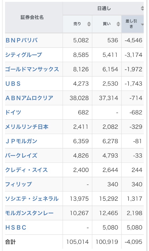Sort by 売り column arrows
Image resolution: width=149 pixels, height=251 pixels.
[x=89, y=24]
